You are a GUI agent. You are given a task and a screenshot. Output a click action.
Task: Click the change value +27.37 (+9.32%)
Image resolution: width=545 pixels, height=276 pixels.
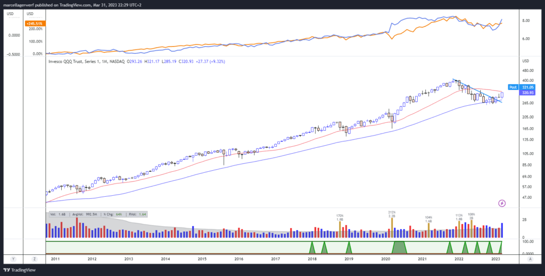coord(210,62)
